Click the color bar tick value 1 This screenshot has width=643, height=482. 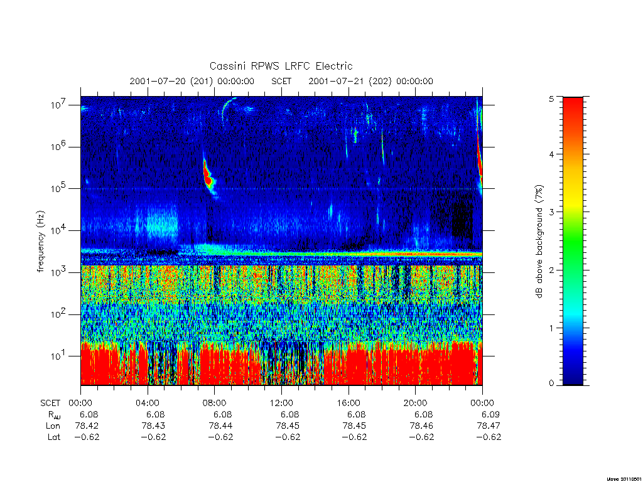click(551, 328)
